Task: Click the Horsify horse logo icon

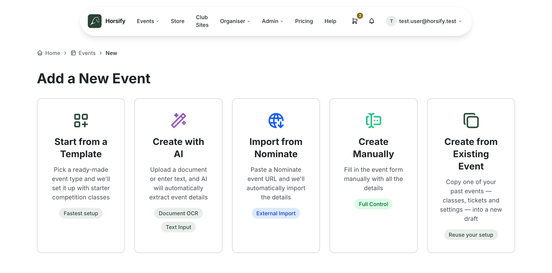Action: point(95,21)
